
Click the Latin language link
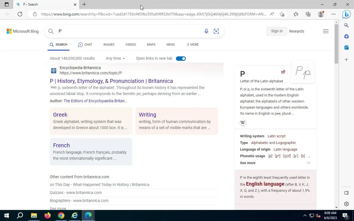285,149
